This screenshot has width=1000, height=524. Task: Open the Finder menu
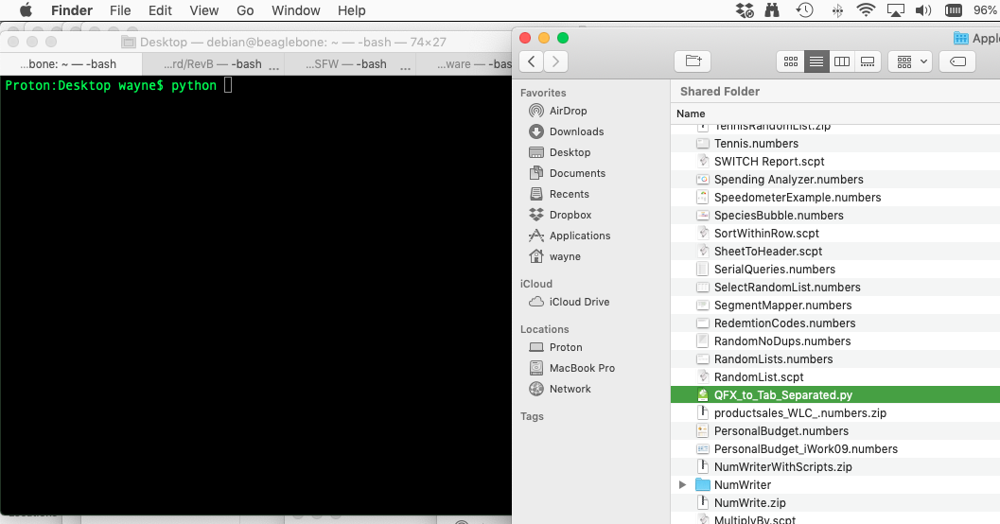pyautogui.click(x=72, y=10)
